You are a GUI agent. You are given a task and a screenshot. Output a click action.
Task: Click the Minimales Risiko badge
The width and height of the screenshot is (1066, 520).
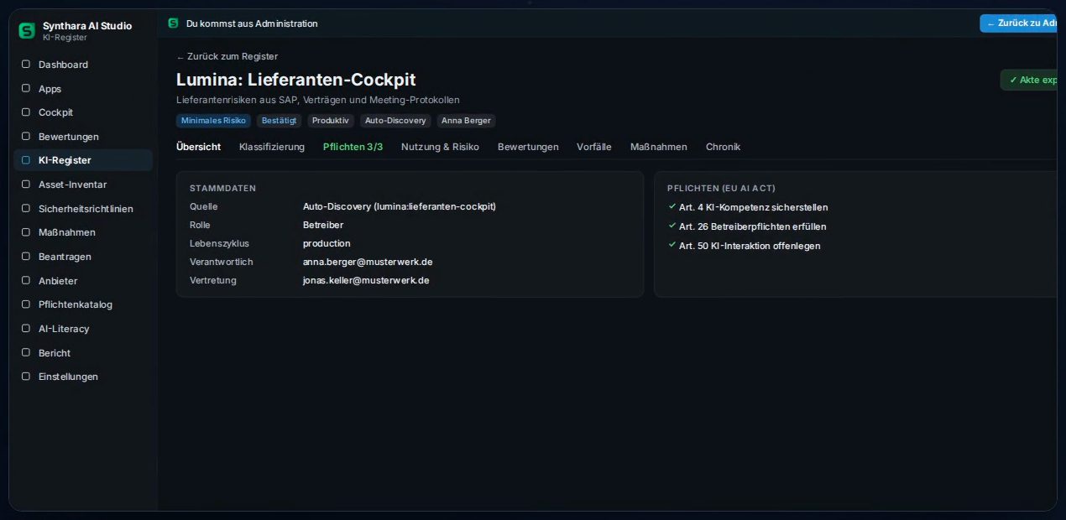point(213,121)
